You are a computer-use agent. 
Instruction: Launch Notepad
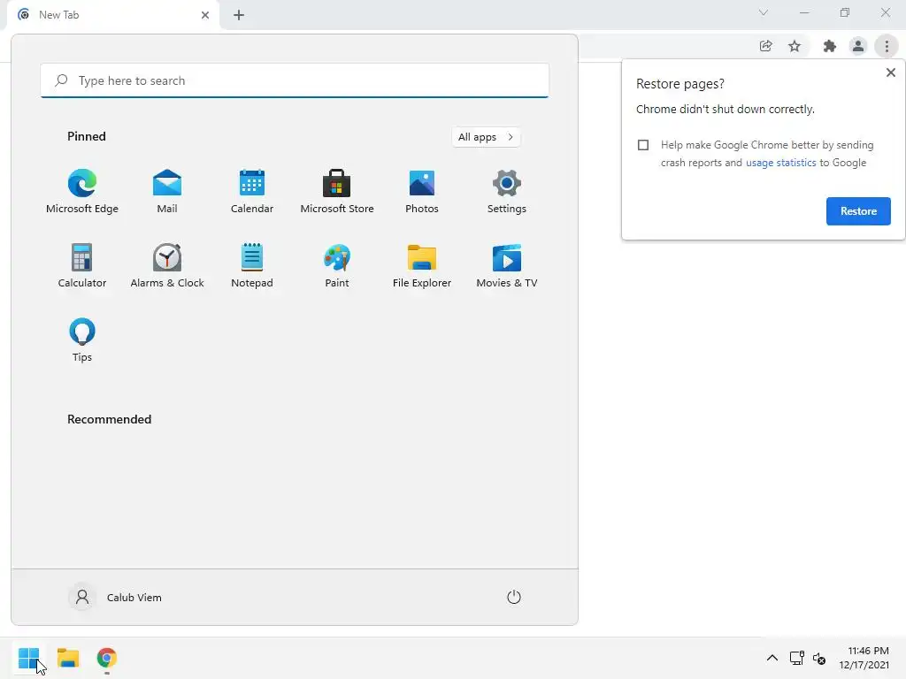click(252, 265)
